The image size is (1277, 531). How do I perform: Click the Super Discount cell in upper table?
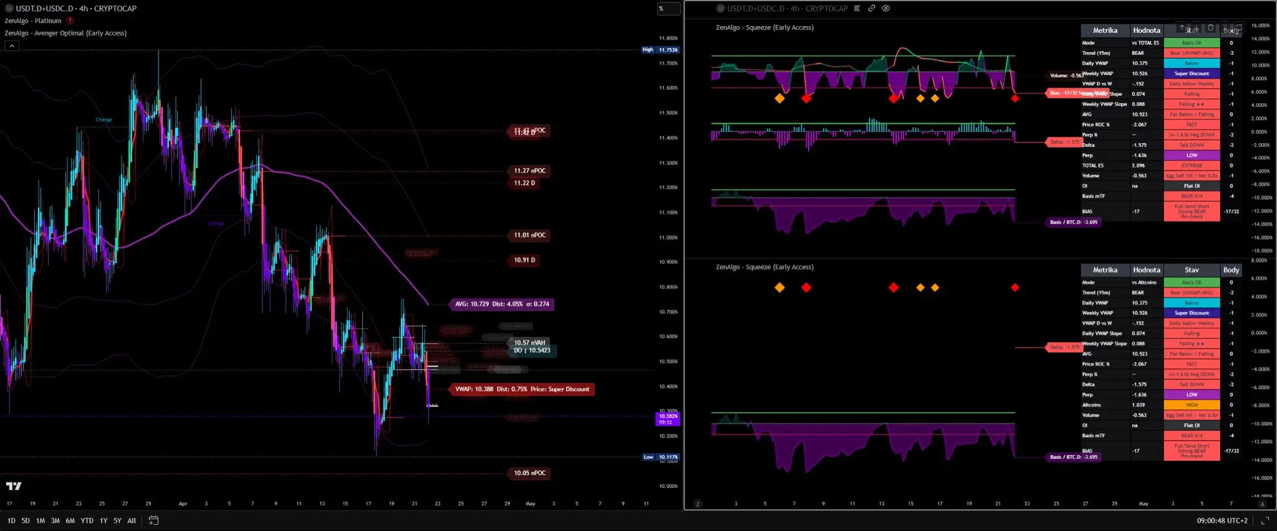click(x=1192, y=73)
